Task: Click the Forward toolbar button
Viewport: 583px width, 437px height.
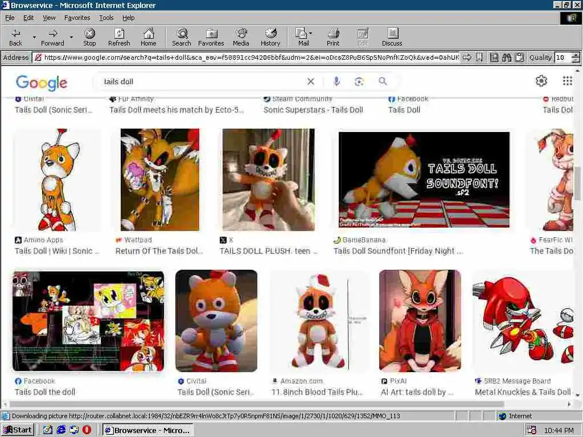Action: (52, 37)
